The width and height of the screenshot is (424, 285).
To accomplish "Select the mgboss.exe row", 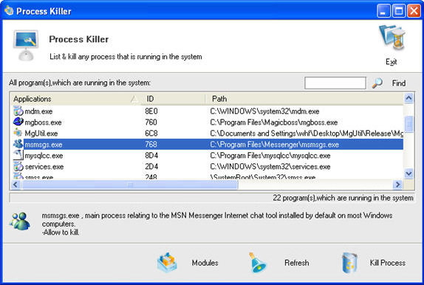I will click(x=207, y=123).
